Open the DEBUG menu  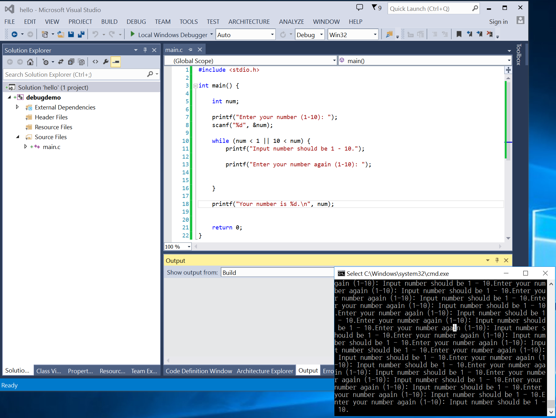[x=136, y=22]
